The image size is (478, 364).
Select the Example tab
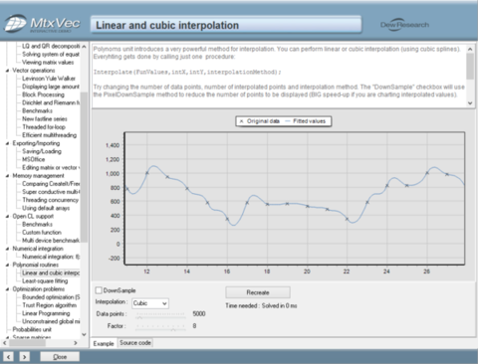(104, 343)
